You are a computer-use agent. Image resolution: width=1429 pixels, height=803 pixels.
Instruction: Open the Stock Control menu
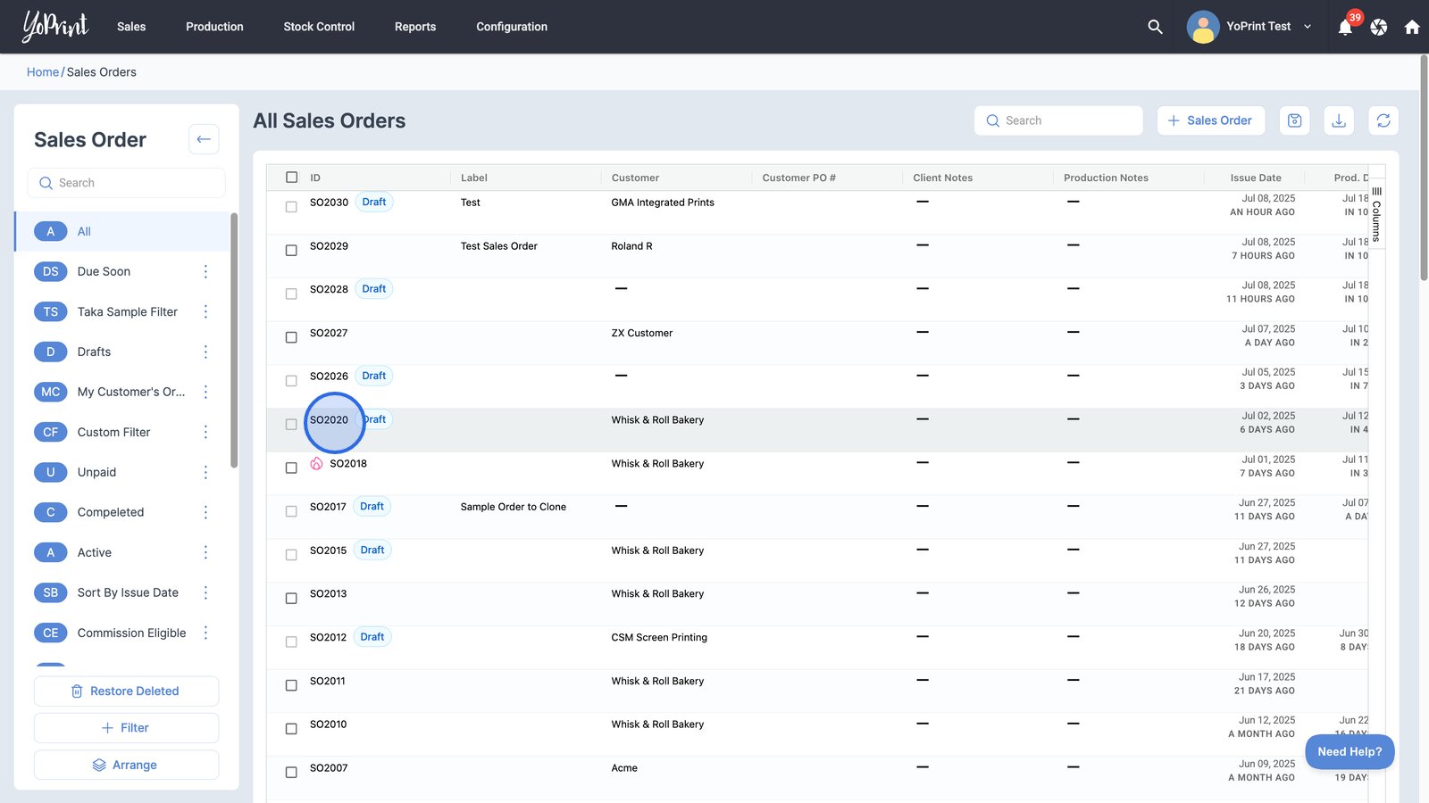319,27
